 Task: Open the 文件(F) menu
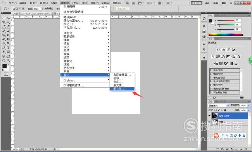[x=13, y=3]
